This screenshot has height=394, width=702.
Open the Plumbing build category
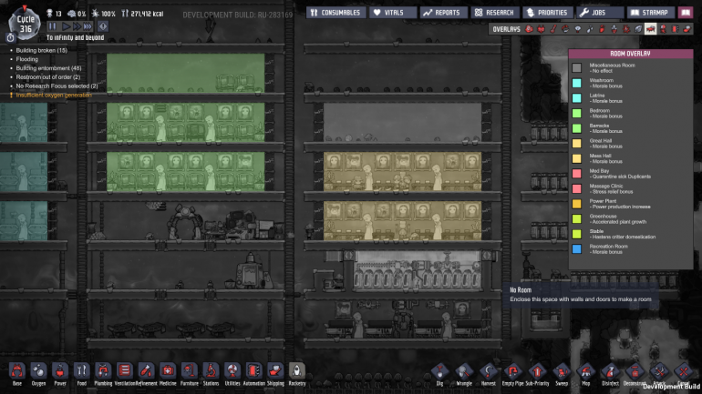pos(103,371)
